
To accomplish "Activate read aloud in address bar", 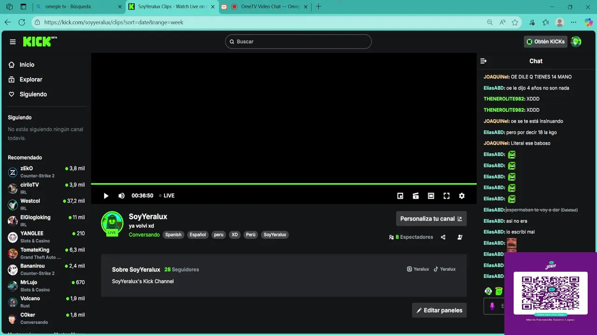I will (502, 22).
